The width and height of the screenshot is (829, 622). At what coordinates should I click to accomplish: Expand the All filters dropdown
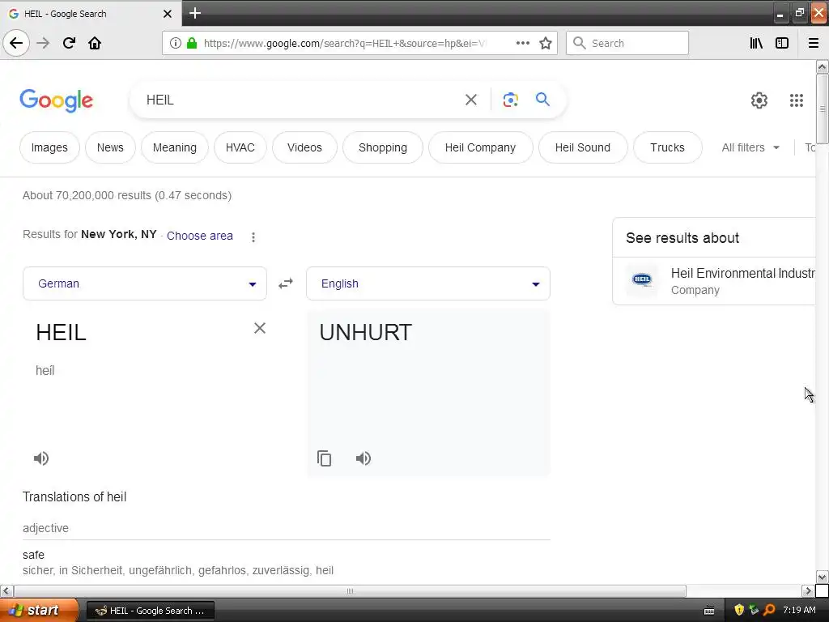[x=750, y=147]
